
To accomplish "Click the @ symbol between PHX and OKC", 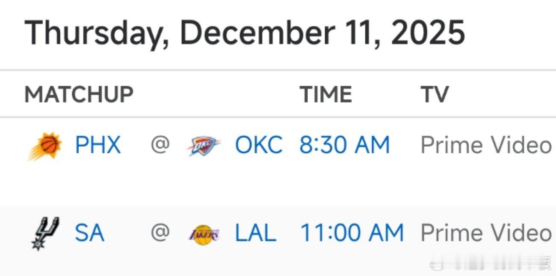I will (160, 145).
